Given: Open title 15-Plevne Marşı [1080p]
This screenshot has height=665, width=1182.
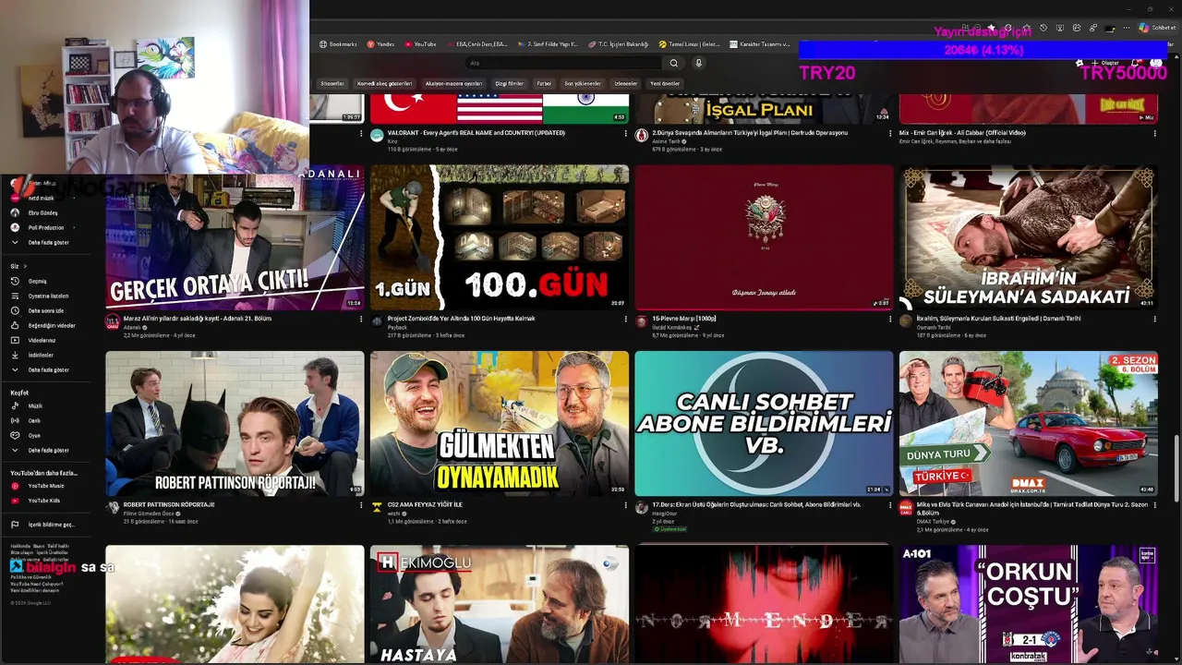Looking at the screenshot, I should tap(683, 319).
